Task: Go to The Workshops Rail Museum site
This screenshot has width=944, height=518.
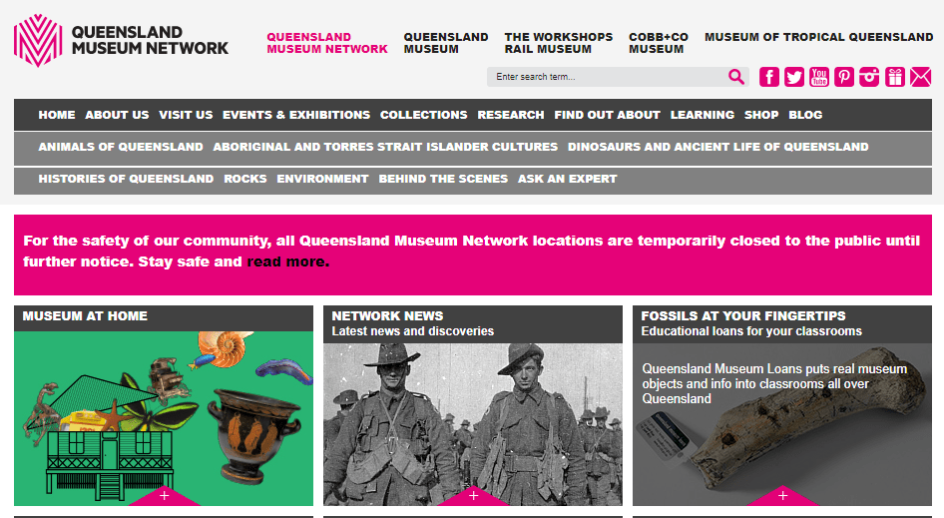Action: (558, 43)
